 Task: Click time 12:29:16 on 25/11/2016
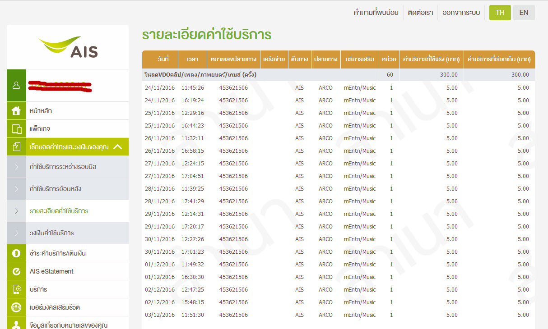coord(193,113)
